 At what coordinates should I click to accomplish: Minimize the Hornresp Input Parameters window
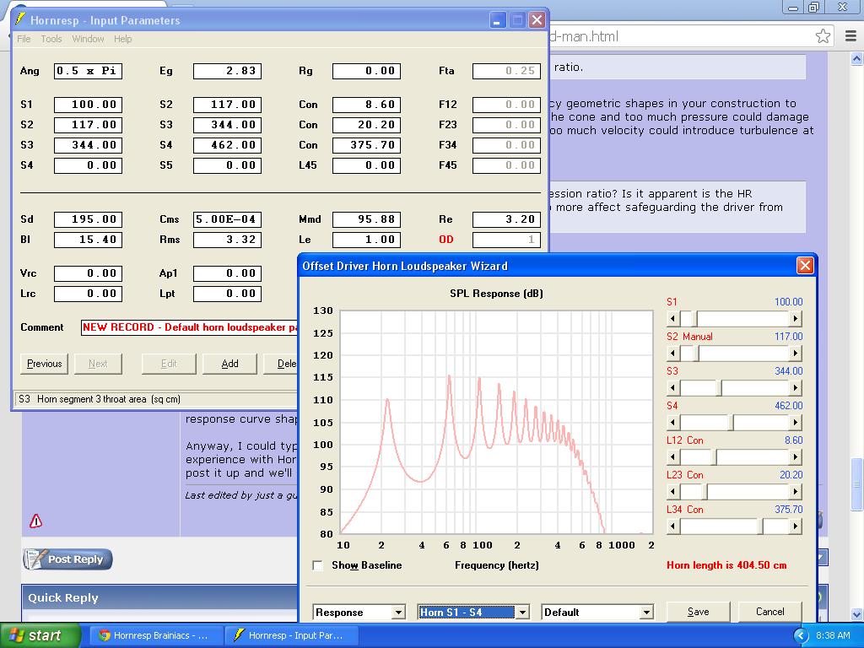(x=497, y=20)
